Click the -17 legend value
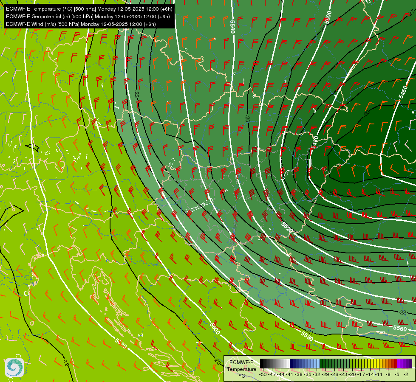416x382 pixels. (361, 374)
